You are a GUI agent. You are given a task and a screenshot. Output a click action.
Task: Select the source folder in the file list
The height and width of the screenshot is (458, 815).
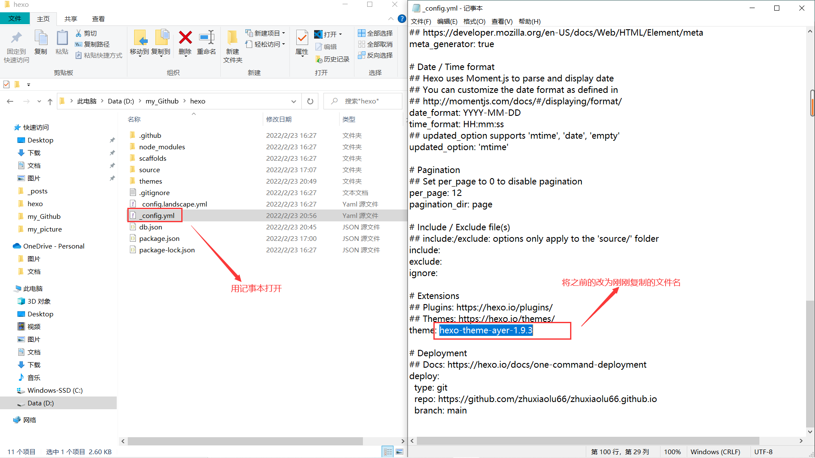coord(149,170)
